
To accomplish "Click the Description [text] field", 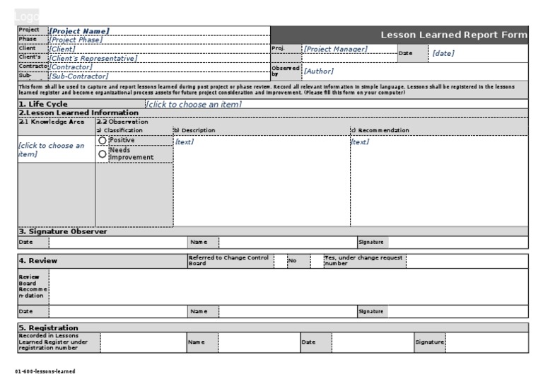I will click(x=262, y=181).
